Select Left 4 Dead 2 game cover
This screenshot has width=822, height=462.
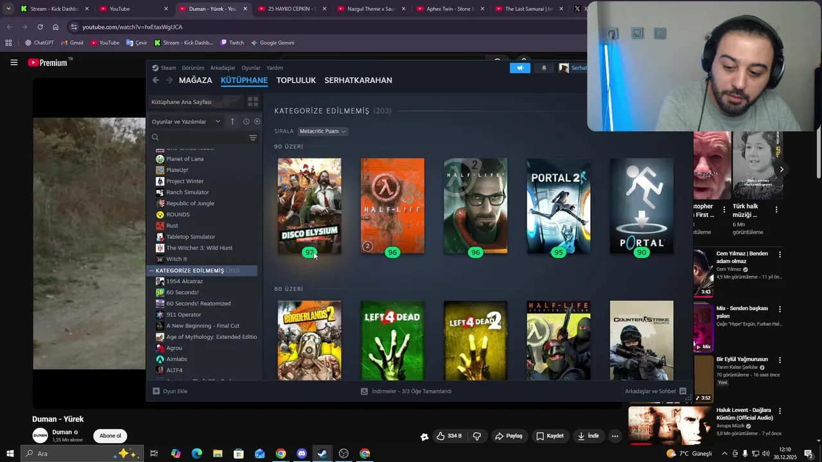476,340
